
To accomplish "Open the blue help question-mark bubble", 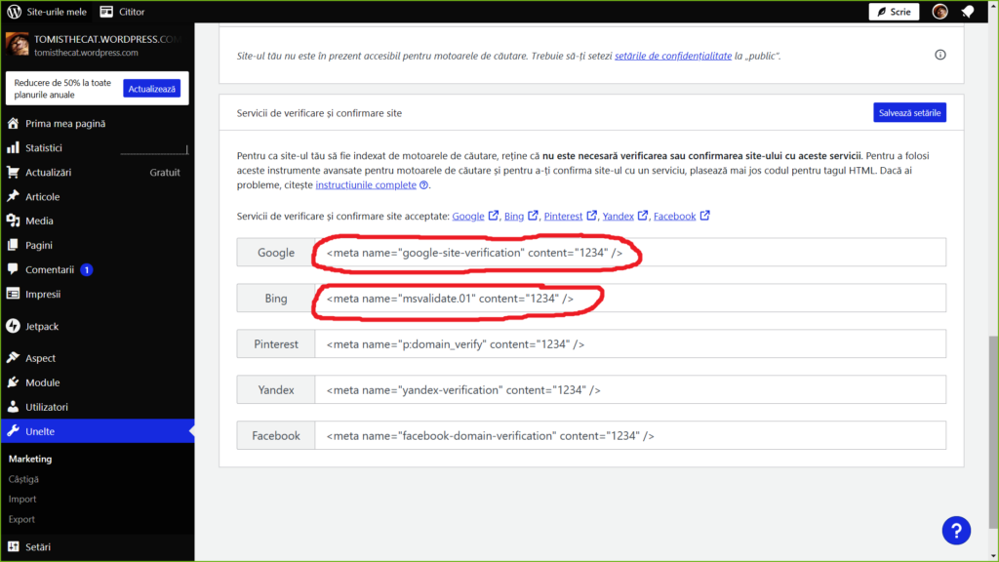I will click(x=956, y=530).
